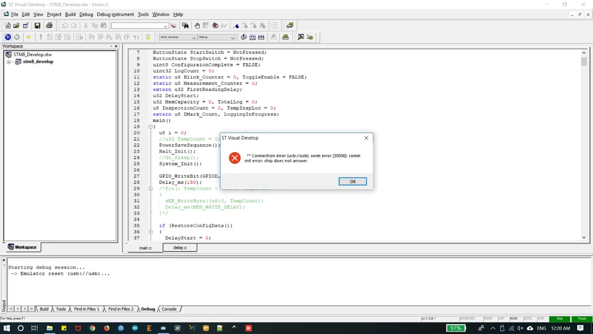
Task: Click the hand icon in the toolbar
Action: tap(197, 26)
